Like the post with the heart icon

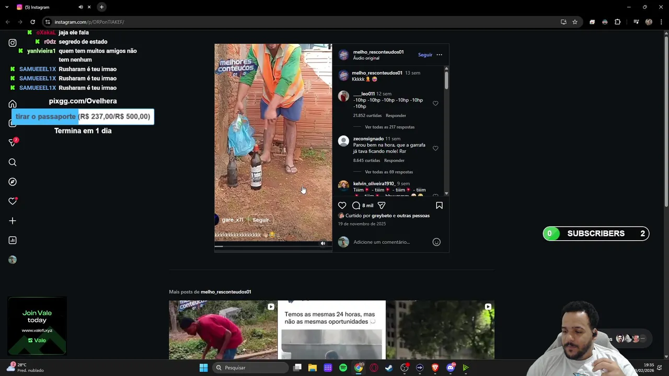tap(342, 205)
